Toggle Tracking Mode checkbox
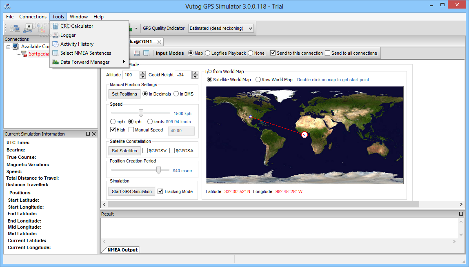 [160, 191]
